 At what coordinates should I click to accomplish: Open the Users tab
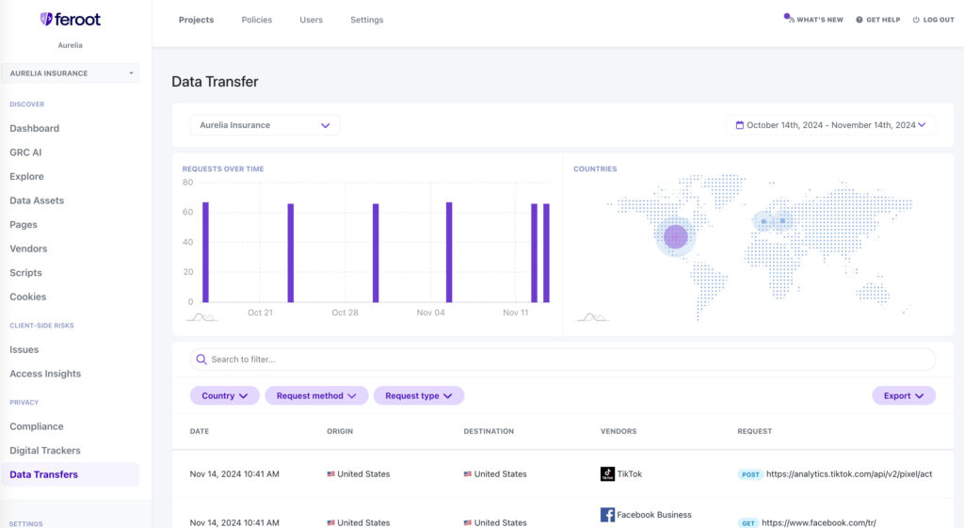click(311, 20)
